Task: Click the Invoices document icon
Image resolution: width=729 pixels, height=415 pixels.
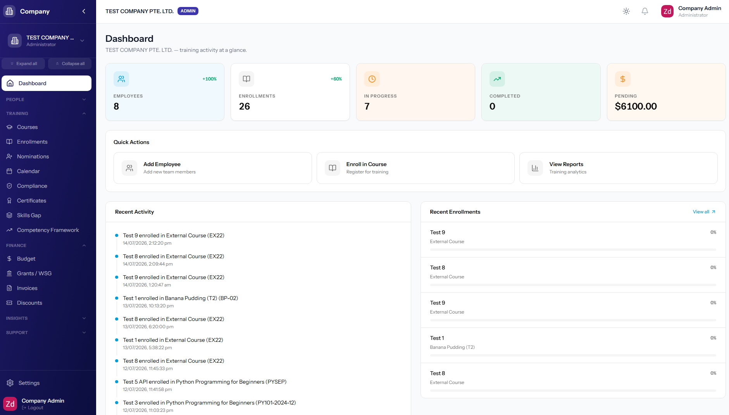Action: coord(9,288)
